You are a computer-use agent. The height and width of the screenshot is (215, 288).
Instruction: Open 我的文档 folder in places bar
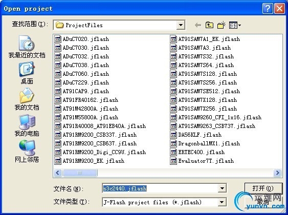[27, 99]
